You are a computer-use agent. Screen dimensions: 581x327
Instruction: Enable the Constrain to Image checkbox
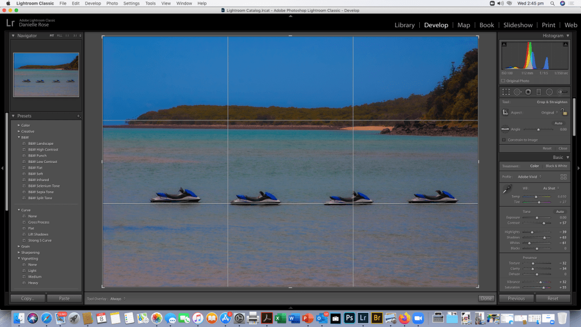[x=504, y=140]
